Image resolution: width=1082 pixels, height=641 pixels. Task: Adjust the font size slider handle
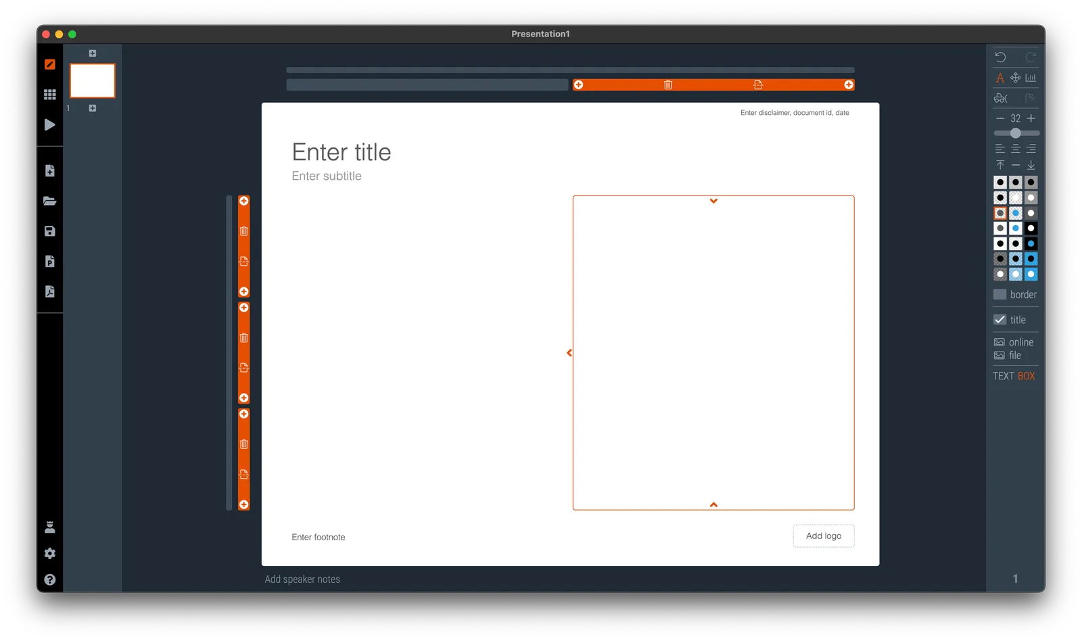tap(1015, 133)
